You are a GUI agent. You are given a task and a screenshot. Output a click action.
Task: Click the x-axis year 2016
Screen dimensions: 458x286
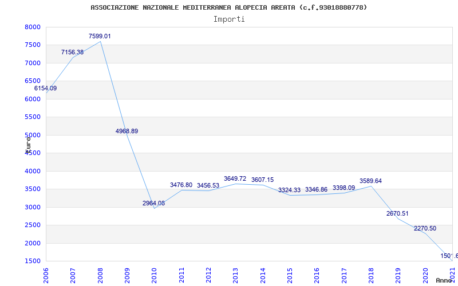pyautogui.click(x=317, y=276)
